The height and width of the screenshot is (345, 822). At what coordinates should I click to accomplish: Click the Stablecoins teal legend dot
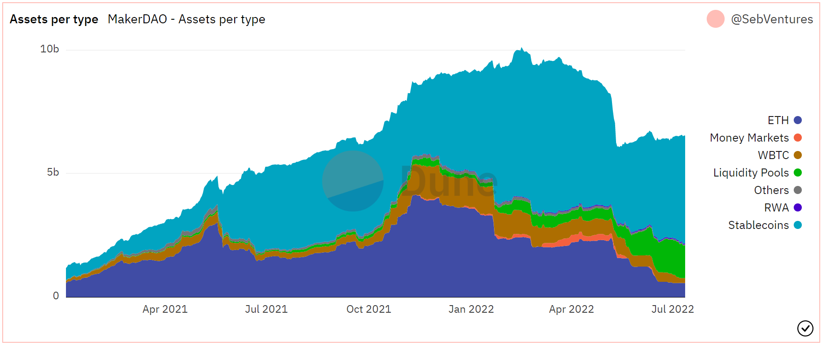pyautogui.click(x=798, y=225)
